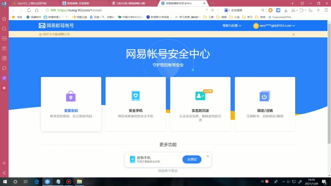Expand the scissors tool dropdown arrow
This screenshot has height=186, width=331.
[297, 10]
